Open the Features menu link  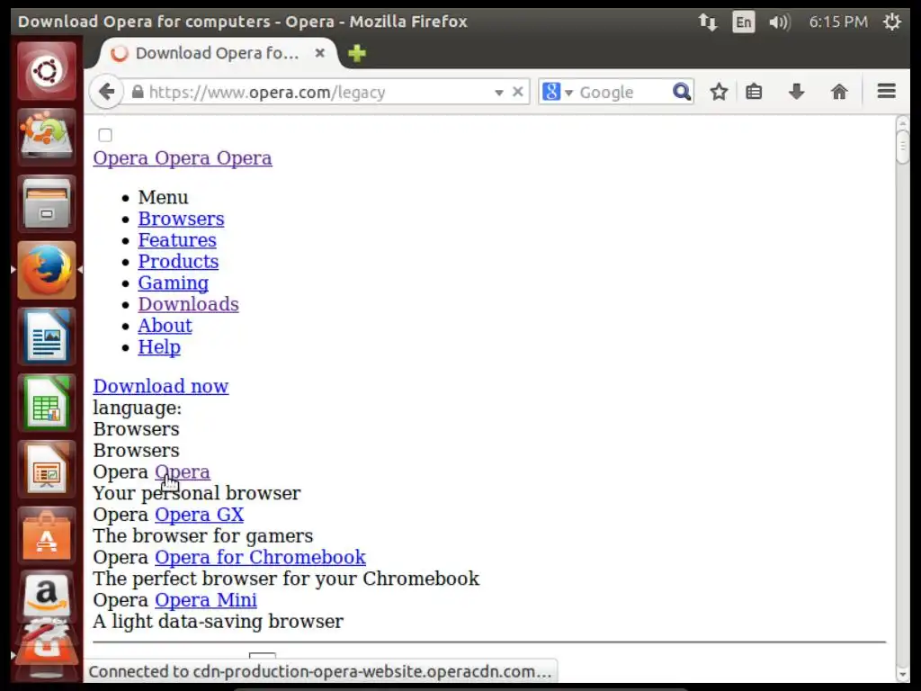[x=177, y=239]
